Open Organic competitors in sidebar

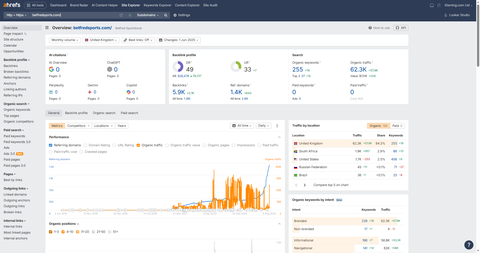pos(19,122)
